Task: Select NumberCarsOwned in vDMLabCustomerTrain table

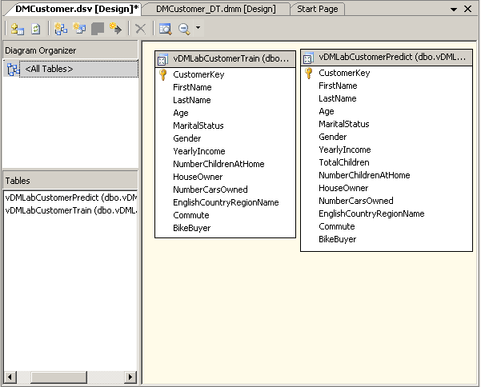Action: click(x=210, y=190)
